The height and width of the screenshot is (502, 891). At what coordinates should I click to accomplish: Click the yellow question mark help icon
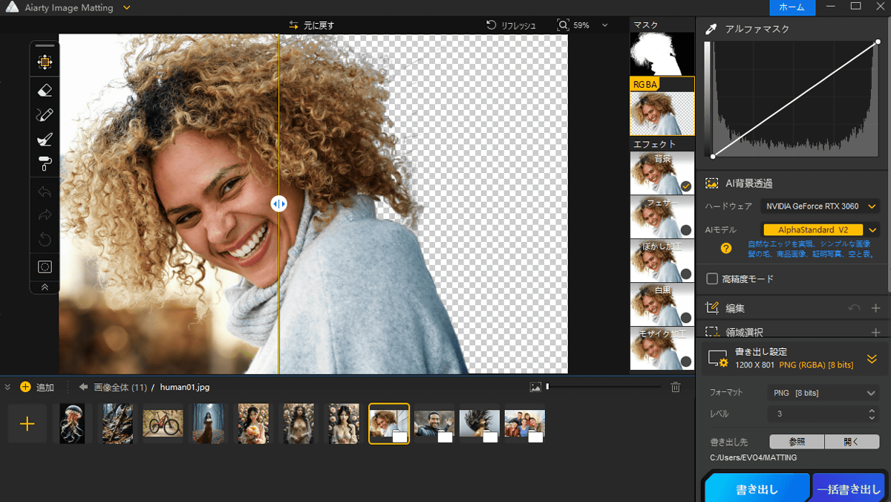[726, 248]
